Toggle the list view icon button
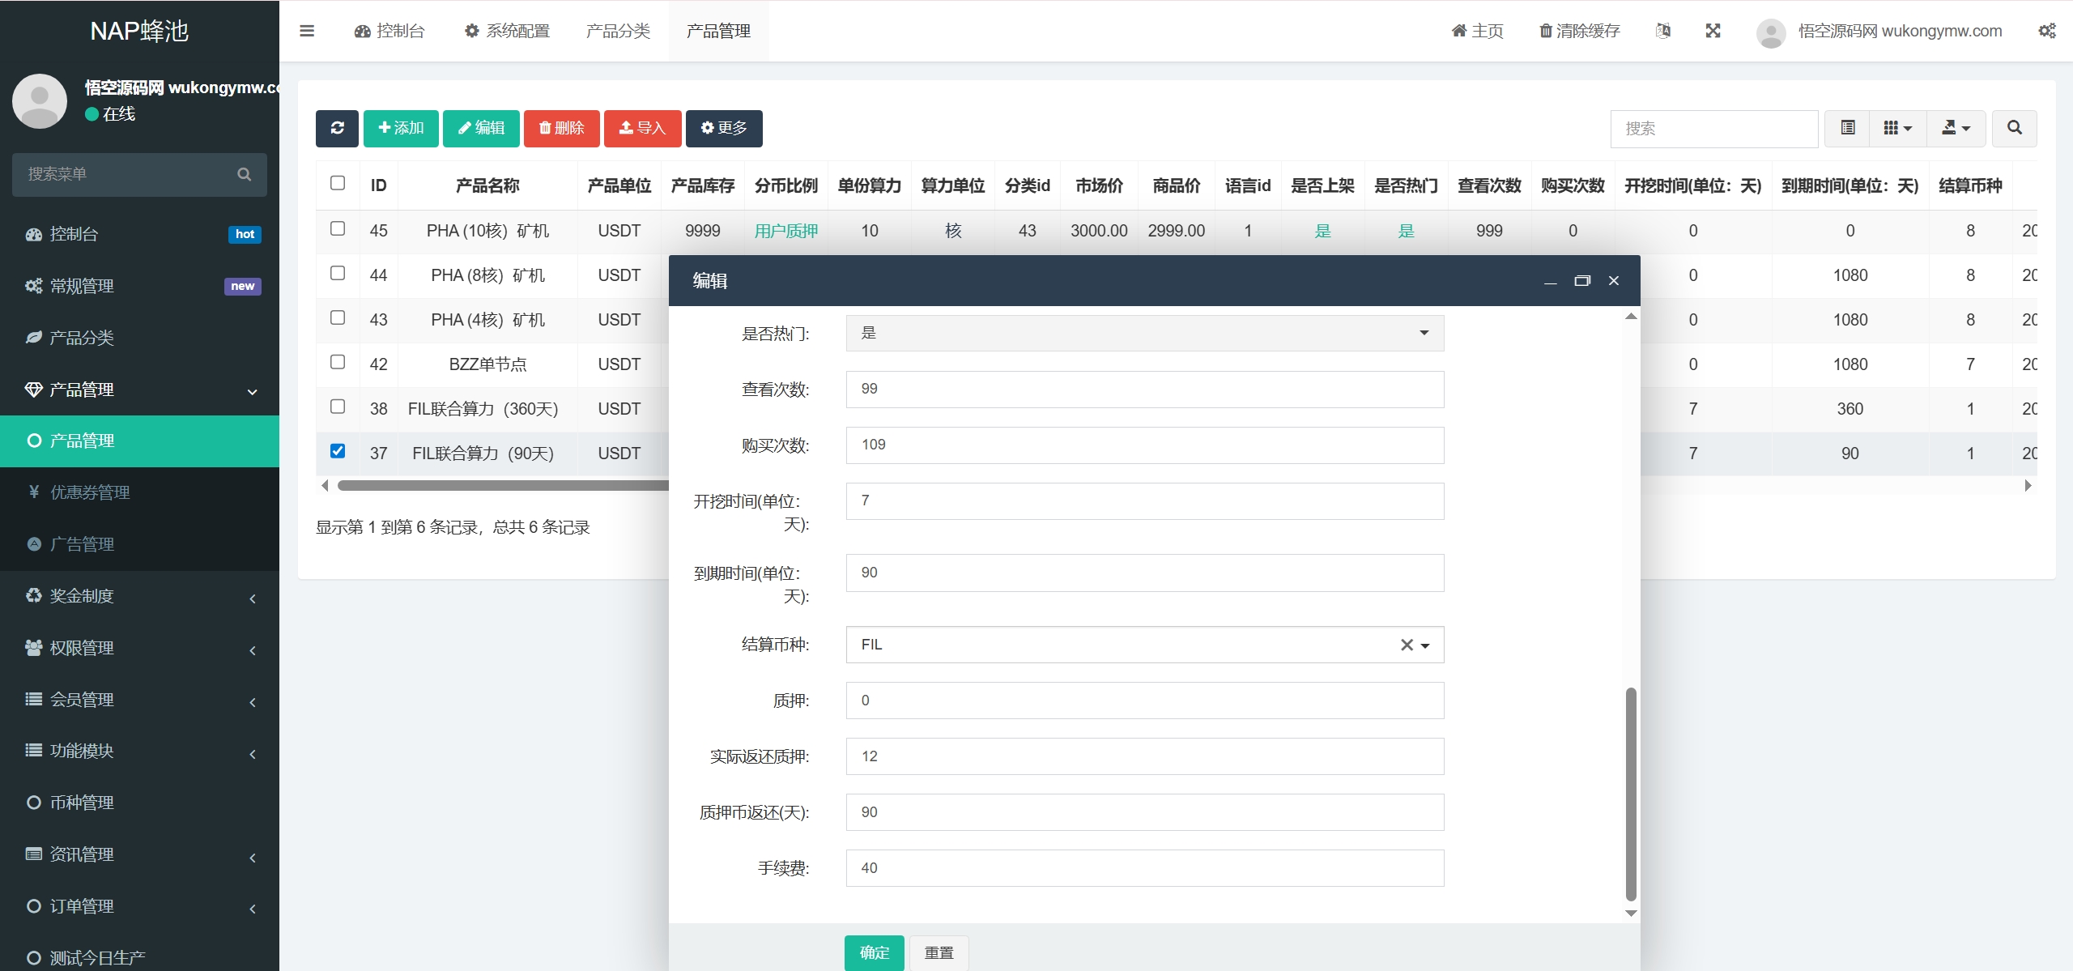The image size is (2073, 971). (x=1848, y=128)
